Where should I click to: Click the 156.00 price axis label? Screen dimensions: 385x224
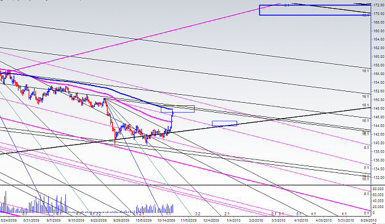(x=379, y=74)
